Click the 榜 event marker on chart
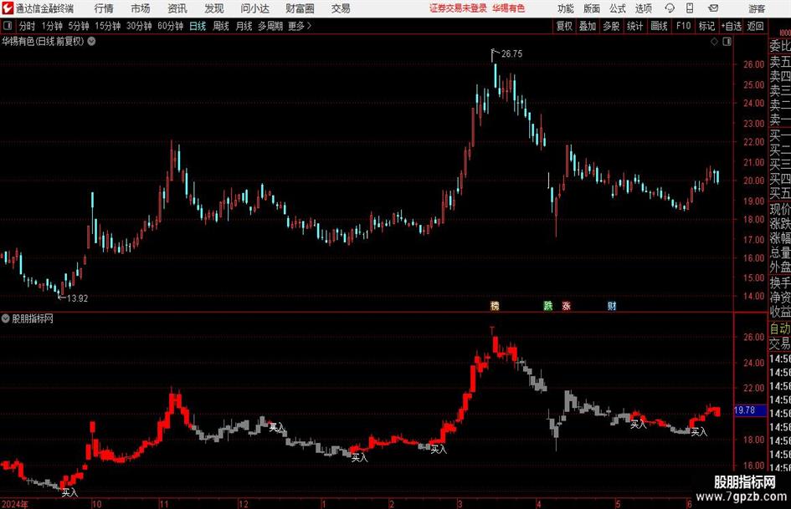The width and height of the screenshot is (791, 509). coord(495,305)
